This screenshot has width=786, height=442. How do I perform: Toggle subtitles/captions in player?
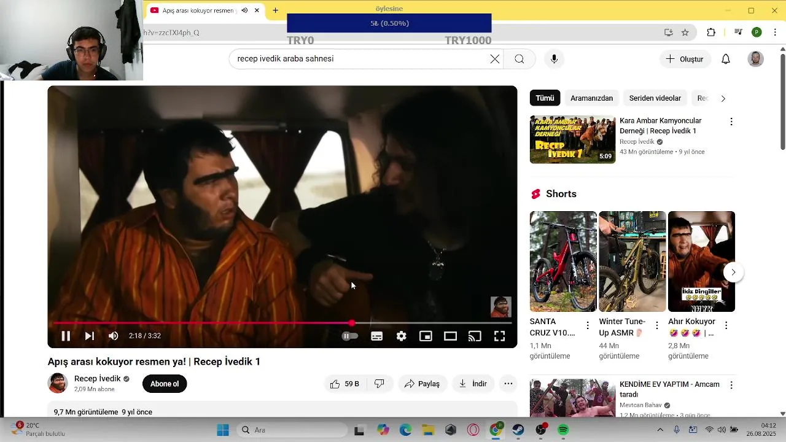pyautogui.click(x=377, y=336)
